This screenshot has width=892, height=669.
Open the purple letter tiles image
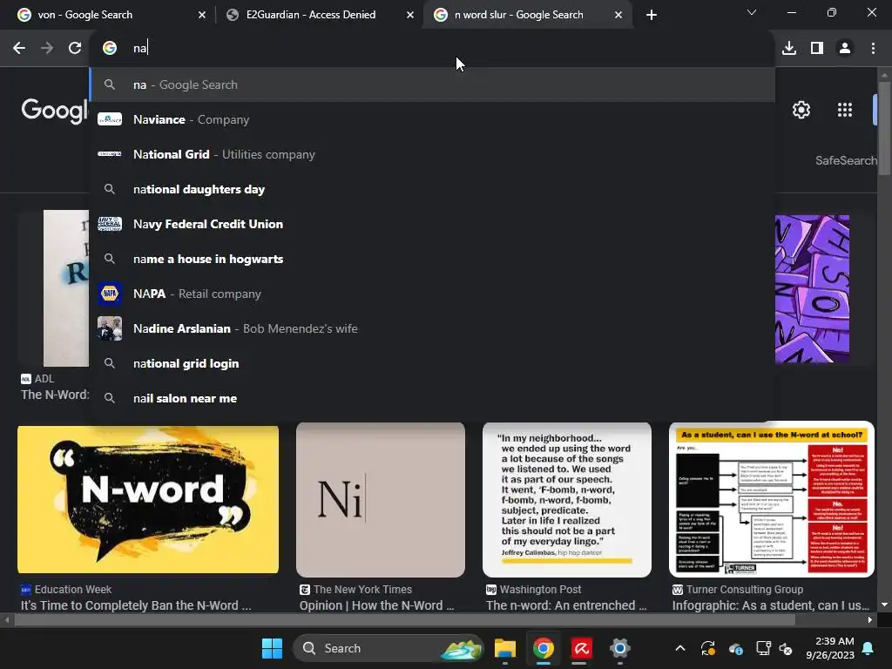click(813, 289)
